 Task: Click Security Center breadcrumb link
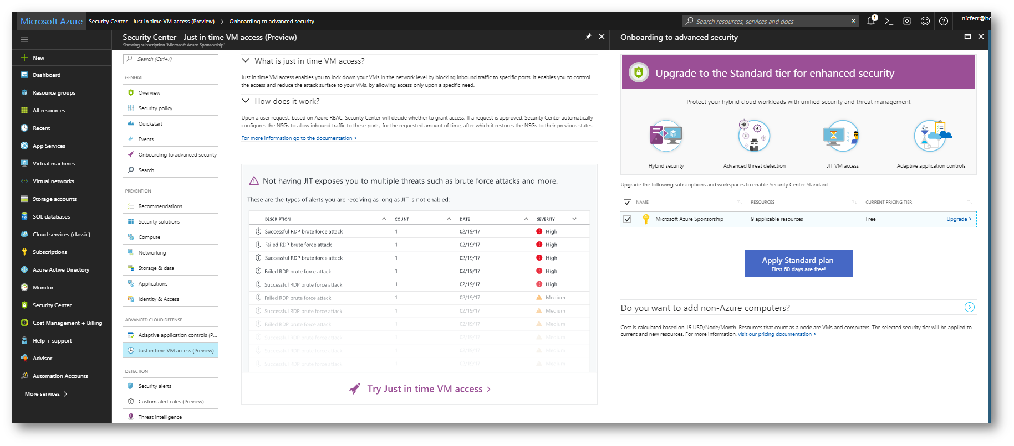tap(151, 22)
